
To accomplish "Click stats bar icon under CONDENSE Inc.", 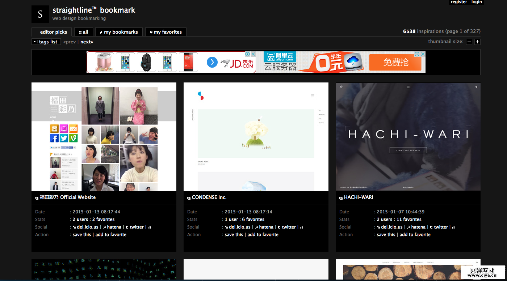I will pos(302,227).
